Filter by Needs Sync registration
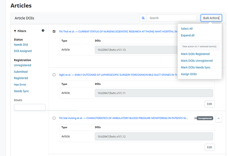This screenshot has height=156, width=228. (x=21, y=91)
